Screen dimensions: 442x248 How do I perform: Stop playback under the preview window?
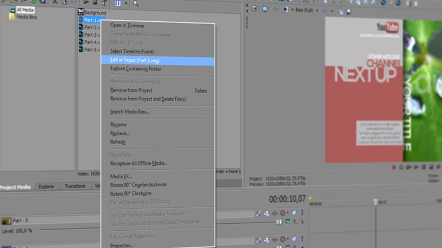(x=431, y=167)
